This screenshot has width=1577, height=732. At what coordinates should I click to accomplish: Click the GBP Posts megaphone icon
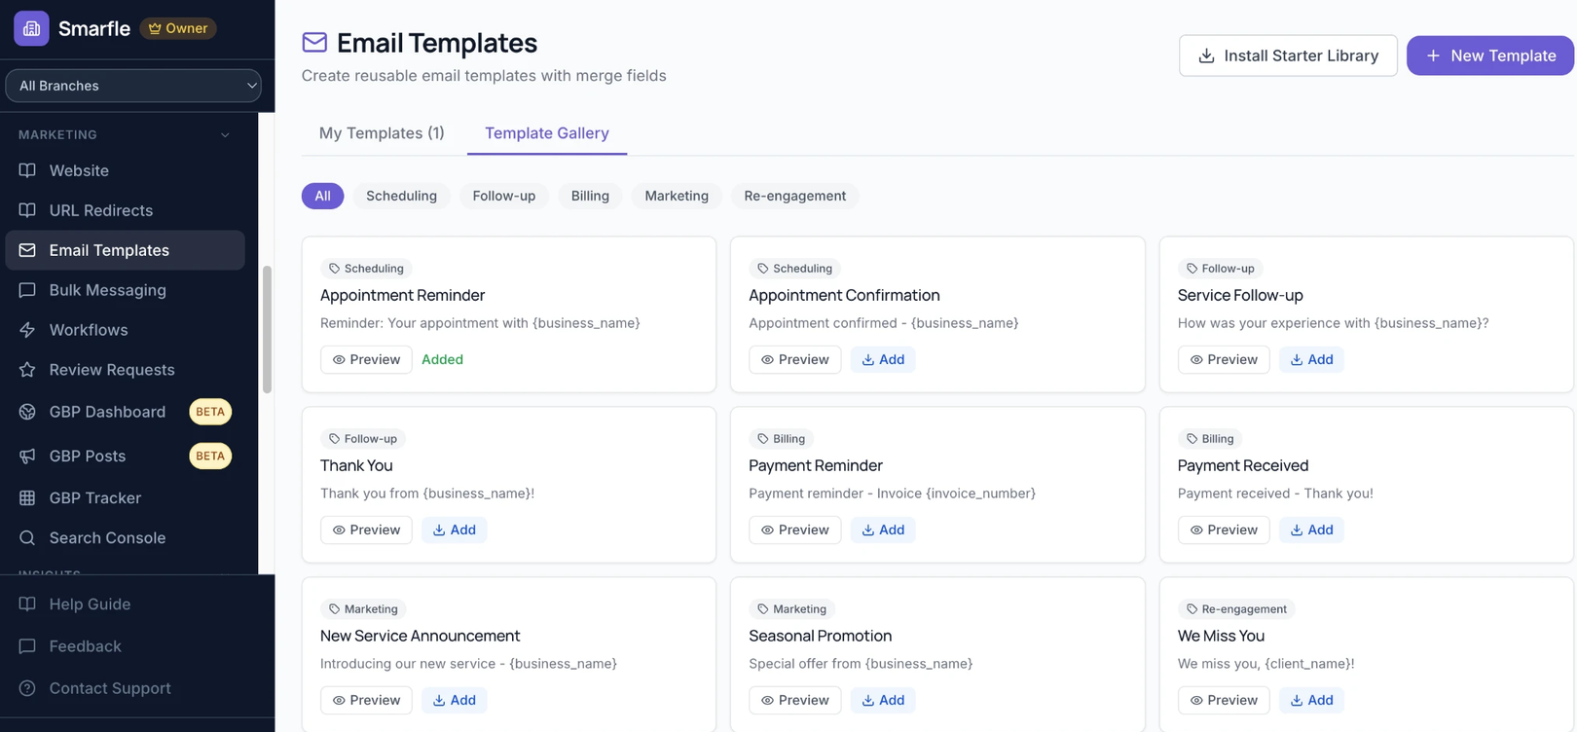(27, 456)
